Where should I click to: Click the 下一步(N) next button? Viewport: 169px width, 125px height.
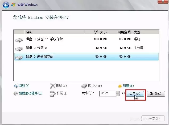pyautogui.click(x=153, y=118)
